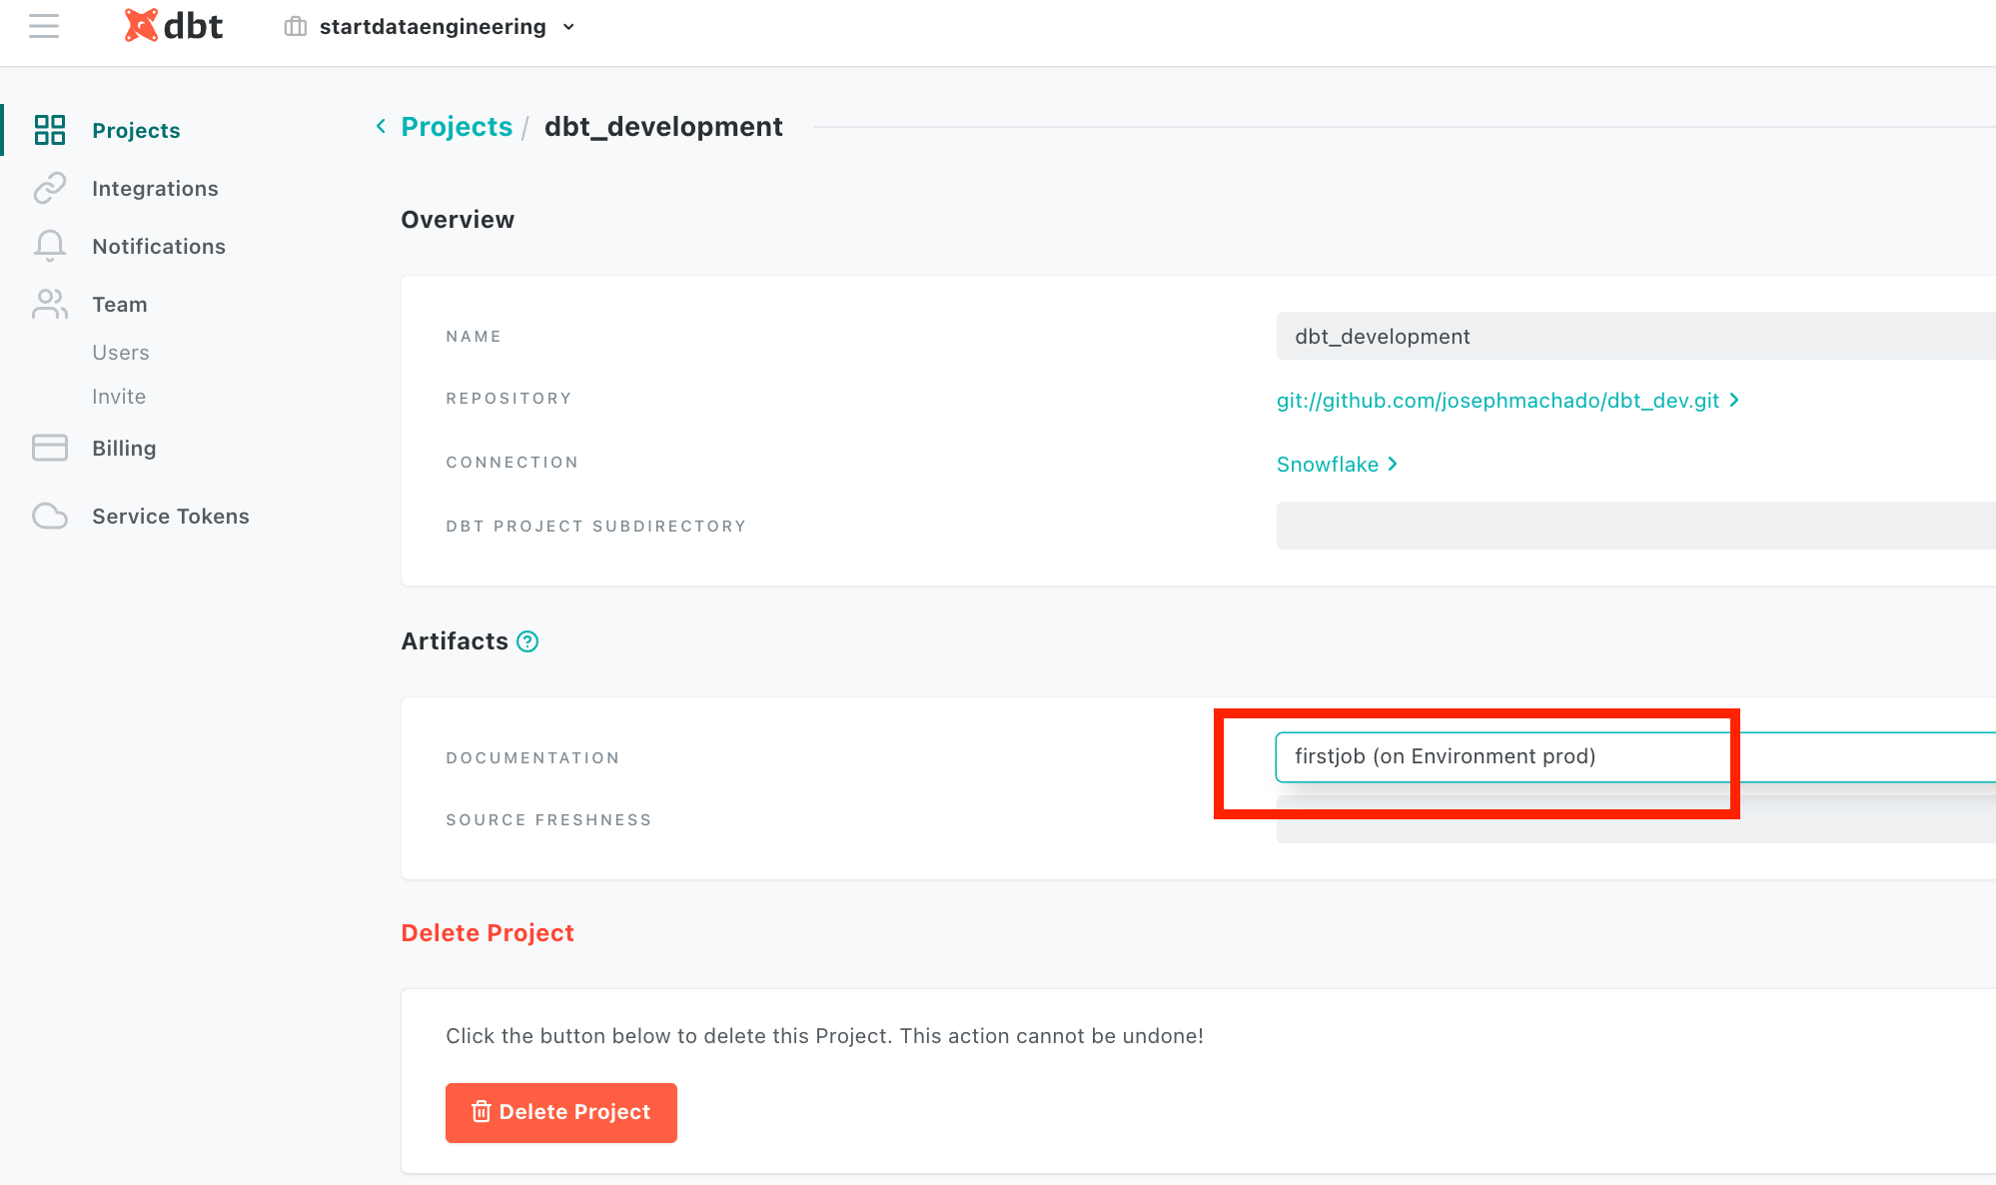Click the dbt Project Subdirectory field
This screenshot has width=1996, height=1185.
click(1634, 526)
